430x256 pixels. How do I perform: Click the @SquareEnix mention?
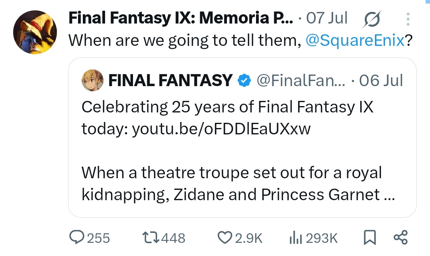(355, 40)
